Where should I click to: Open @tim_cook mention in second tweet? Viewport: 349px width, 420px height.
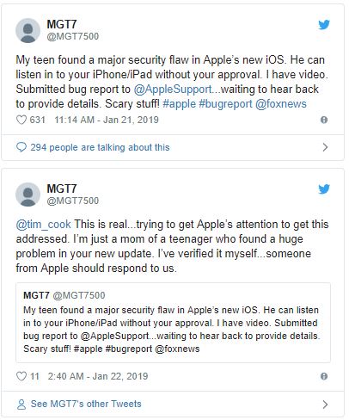coord(43,225)
